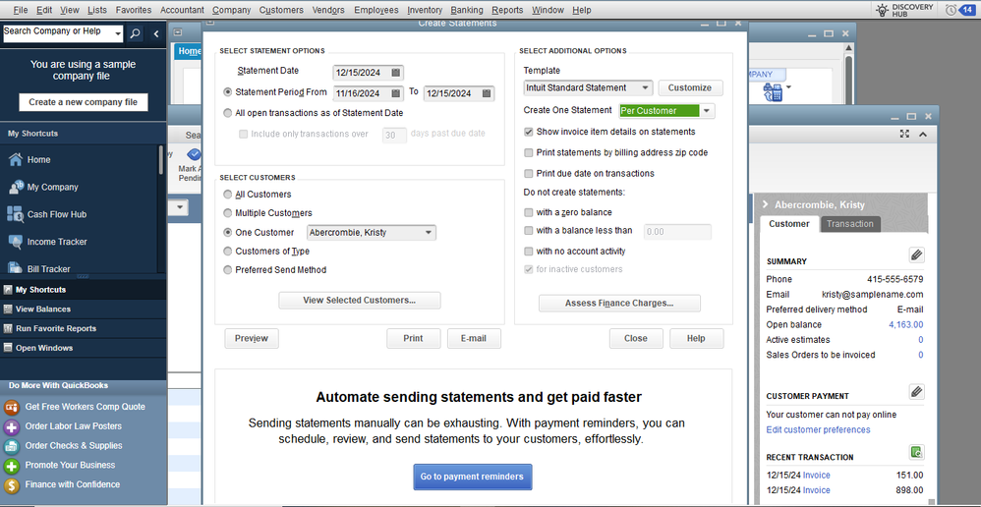Image resolution: width=981 pixels, height=507 pixels.
Task: Select Preferred Send Method option
Action: tap(228, 270)
